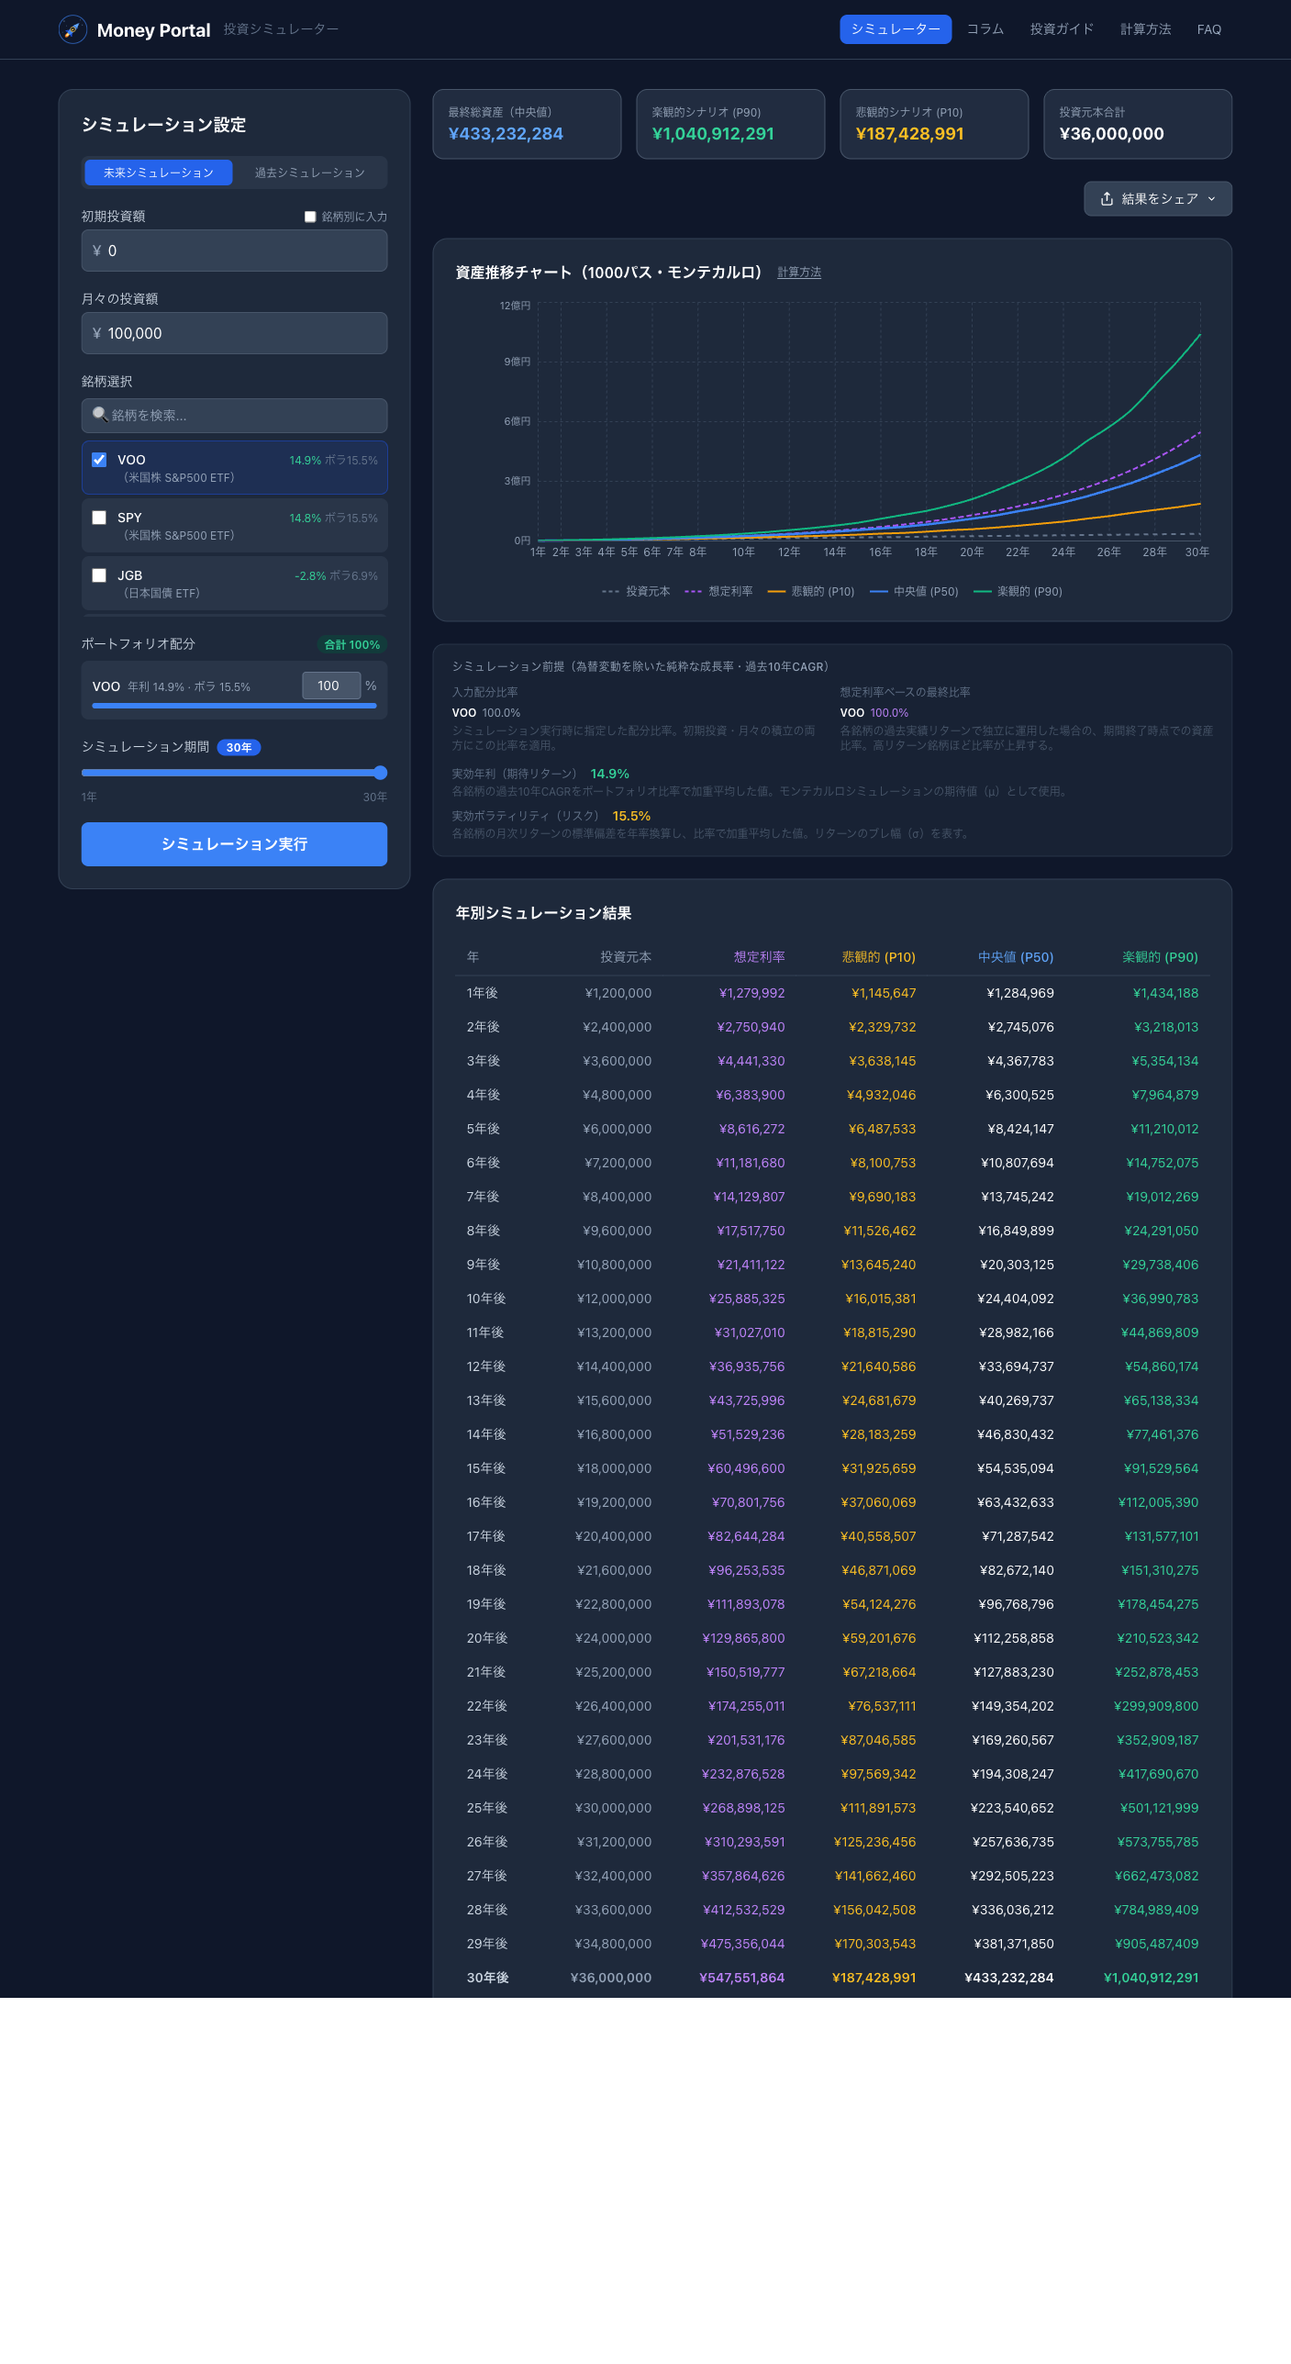Click the 最終総資産 value ¥433,232,284
This screenshot has height=2364, width=1291.
point(506,134)
